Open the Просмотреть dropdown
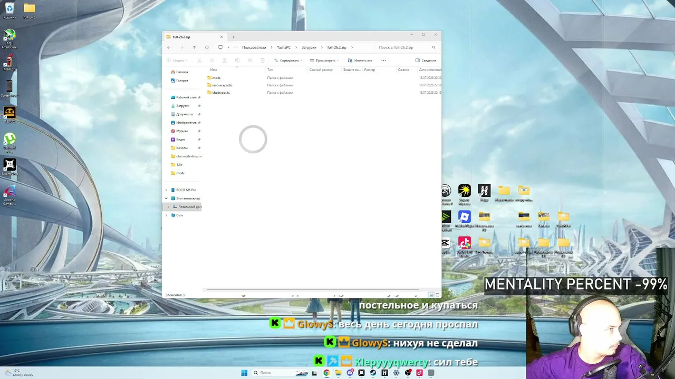The width and height of the screenshot is (675, 379). pos(325,61)
